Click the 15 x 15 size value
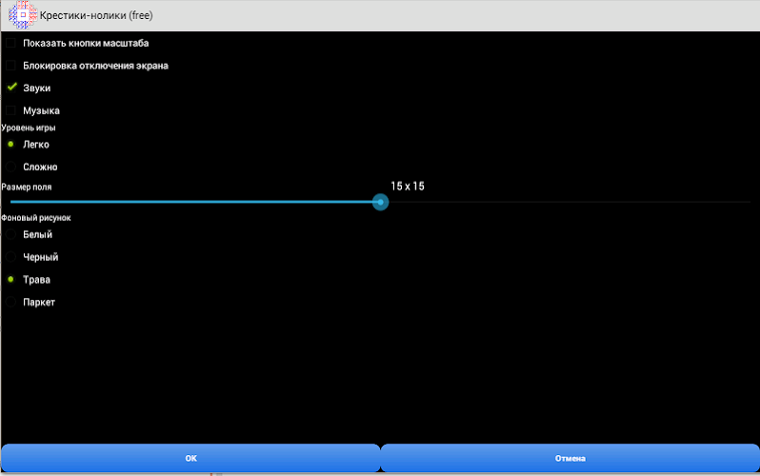Screen dimensions: 760x476 click(408, 187)
